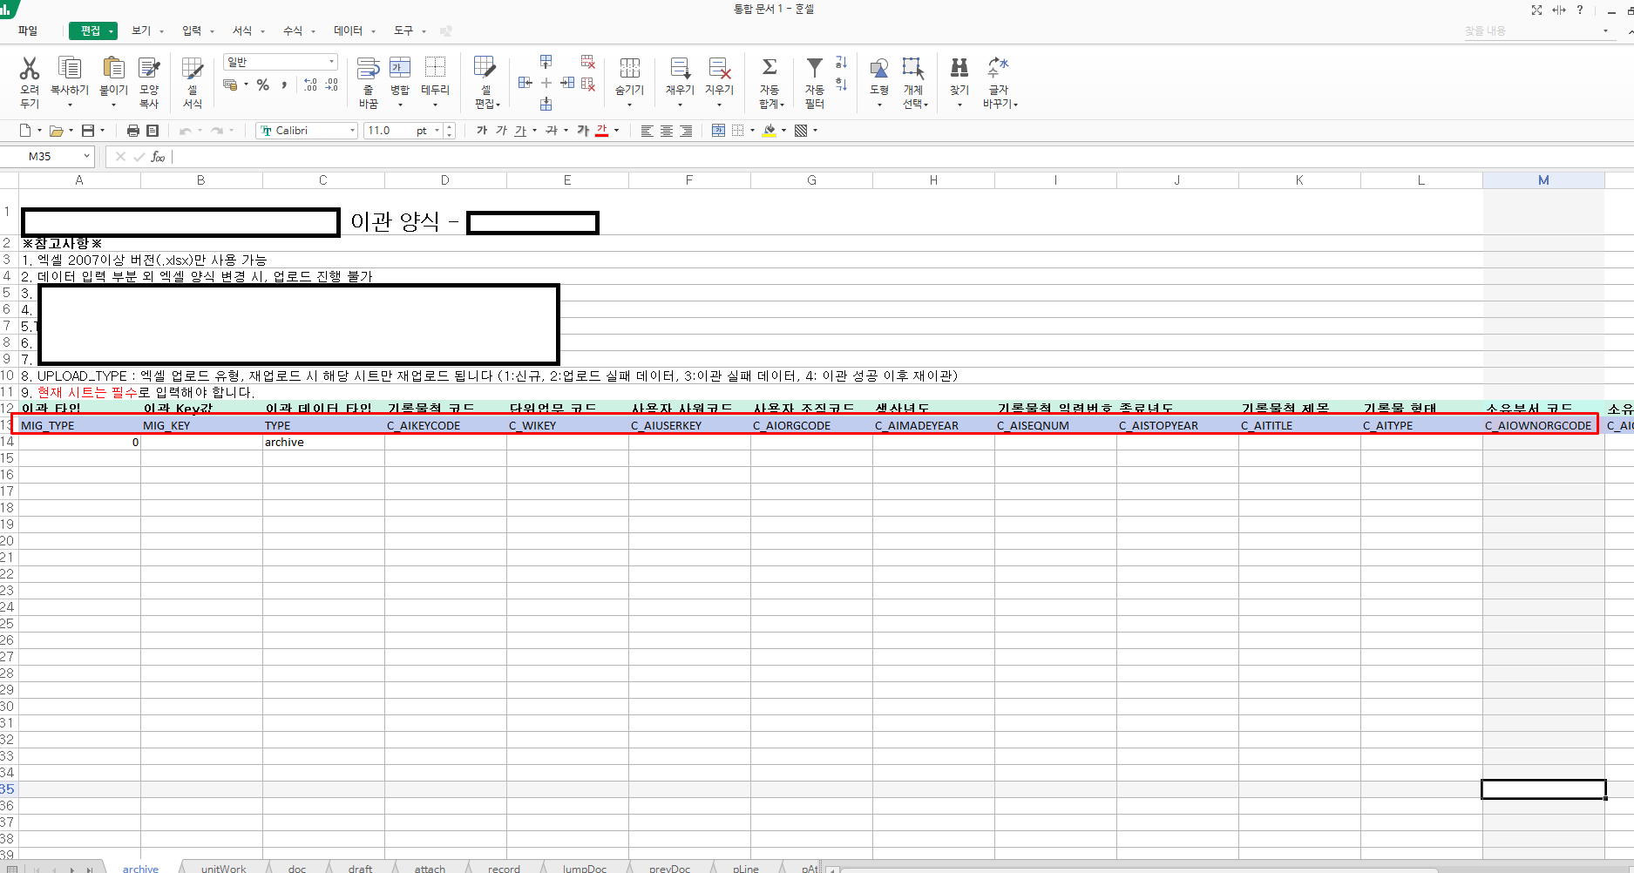
Task: Click the Copy (복사하기) icon
Action: point(70,68)
